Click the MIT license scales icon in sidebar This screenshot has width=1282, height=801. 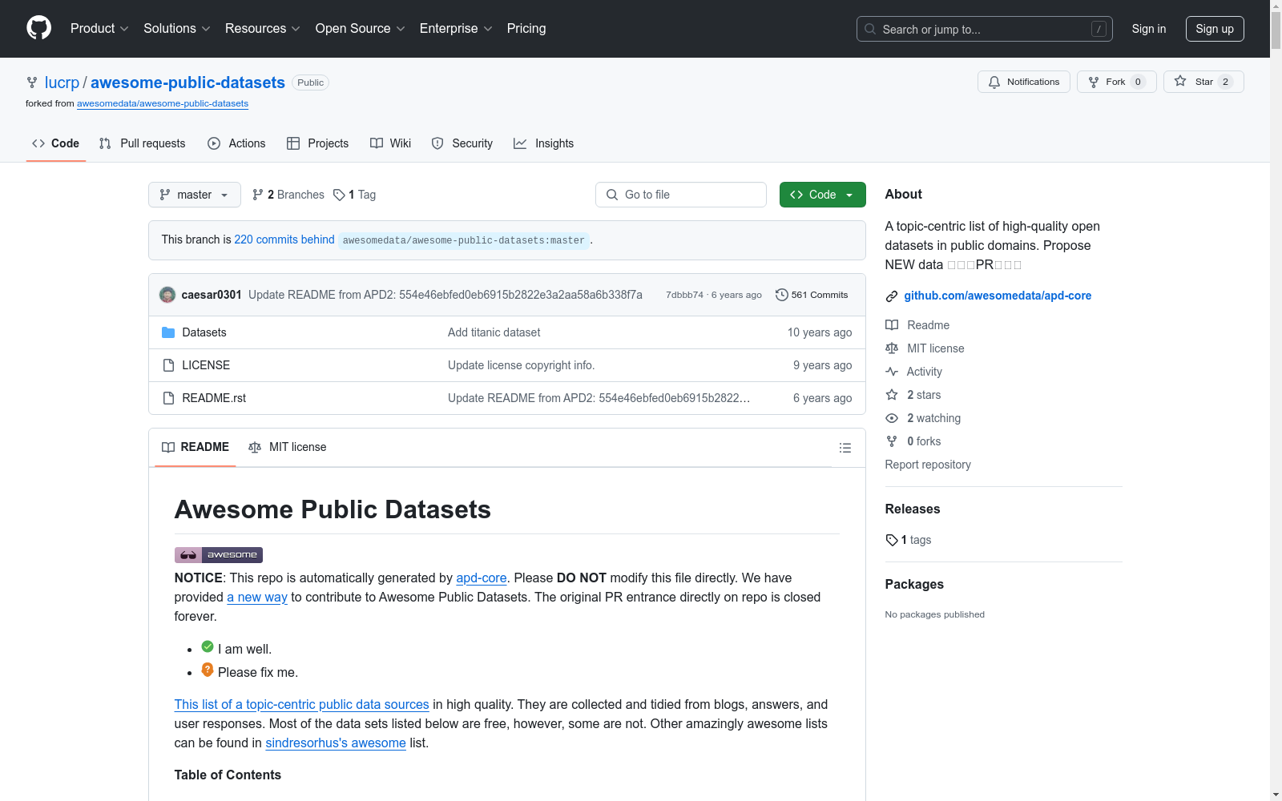[x=891, y=348]
